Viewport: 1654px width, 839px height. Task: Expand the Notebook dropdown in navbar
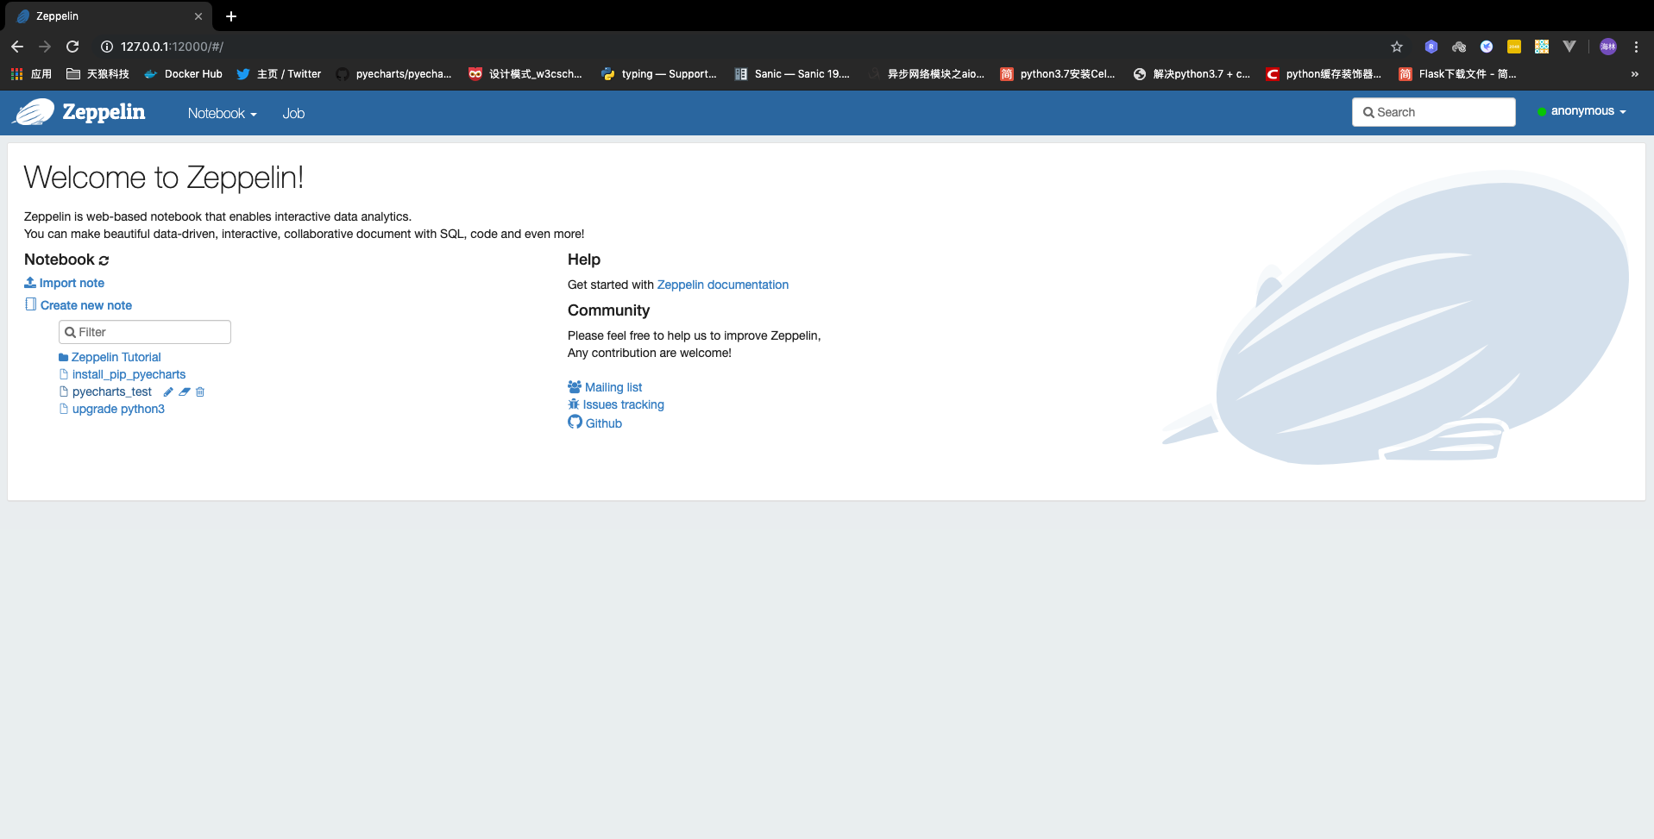(x=223, y=114)
